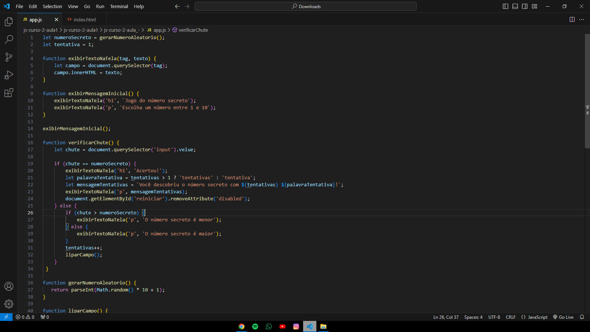Open the Customize Layout icon

(534, 6)
